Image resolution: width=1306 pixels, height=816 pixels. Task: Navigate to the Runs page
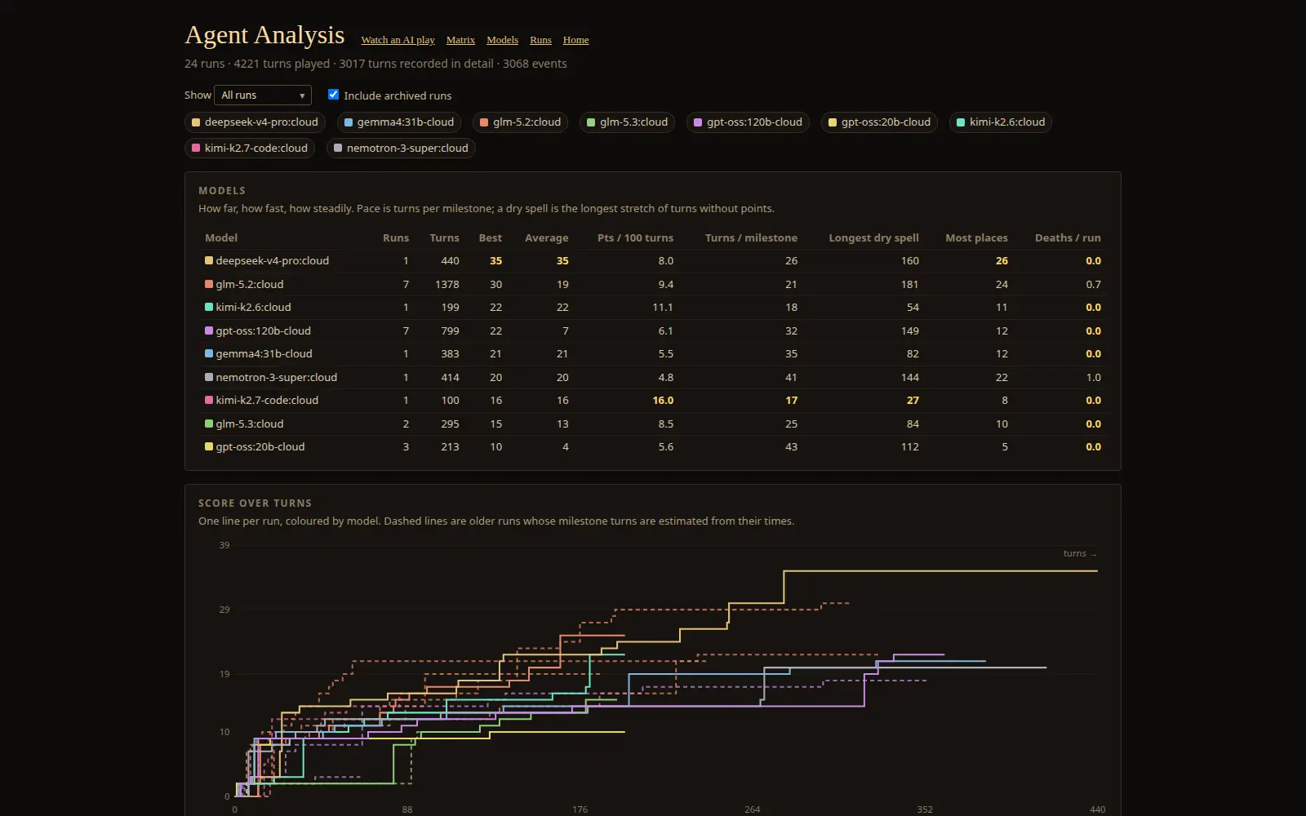tap(540, 40)
